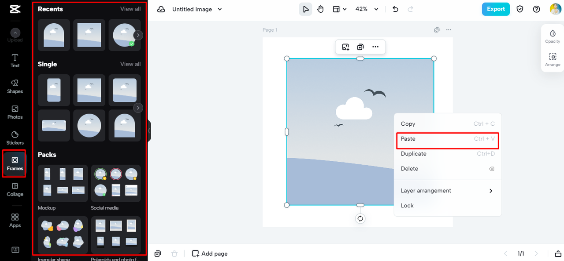Open page more options (three dots)
Viewport: 564px width, 261px height.
pos(449,30)
